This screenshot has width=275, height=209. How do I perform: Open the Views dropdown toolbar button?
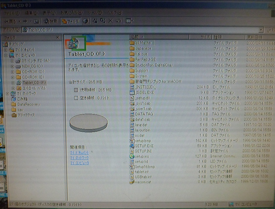[x=129, y=21]
